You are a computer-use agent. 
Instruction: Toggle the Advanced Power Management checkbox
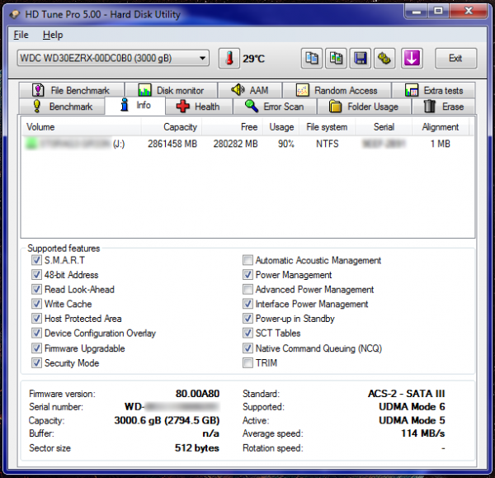(x=247, y=290)
